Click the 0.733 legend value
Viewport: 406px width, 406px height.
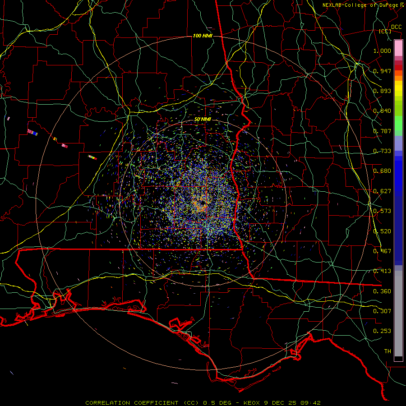tap(382, 151)
